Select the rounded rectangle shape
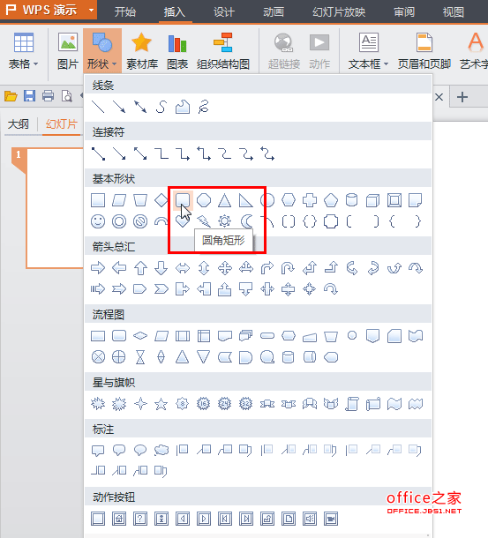The image size is (488, 538). 183,200
